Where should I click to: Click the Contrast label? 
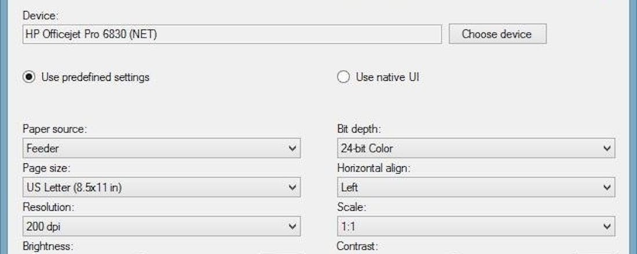point(357,246)
